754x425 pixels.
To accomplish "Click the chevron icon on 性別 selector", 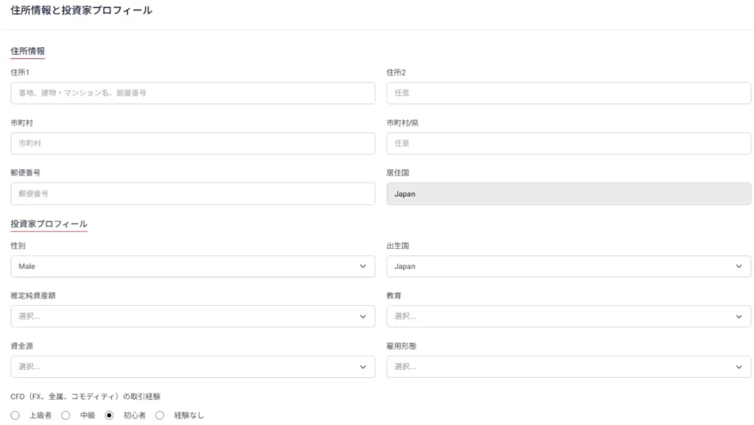I will (x=362, y=266).
